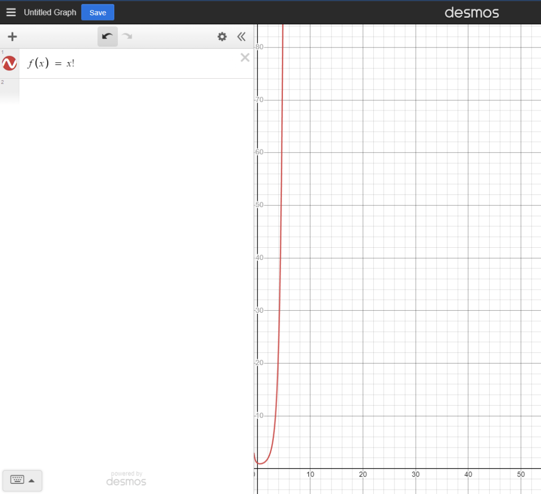
Task: Select the empty expression row 2
Action: coord(132,91)
